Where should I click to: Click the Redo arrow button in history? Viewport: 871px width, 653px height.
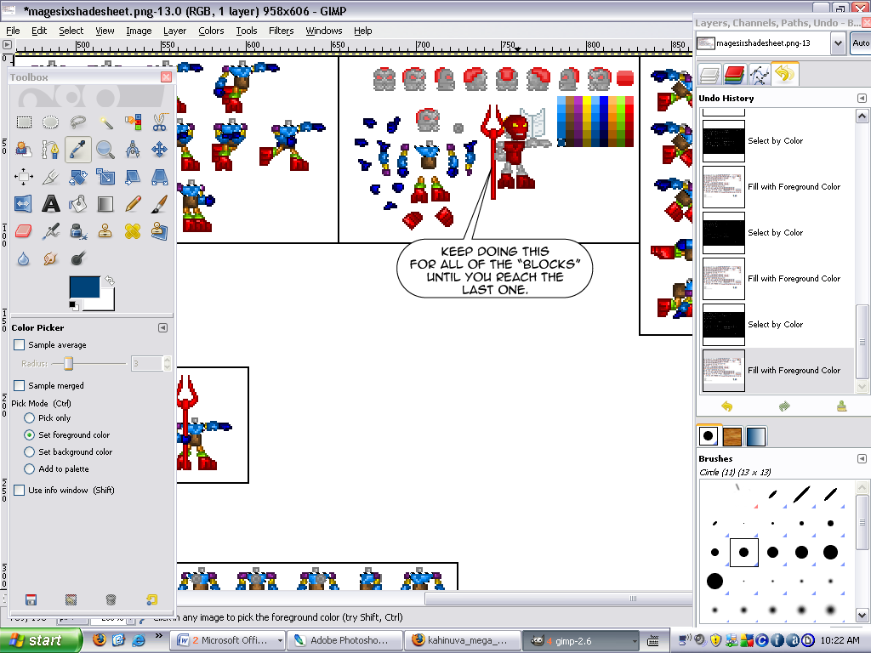tap(784, 406)
